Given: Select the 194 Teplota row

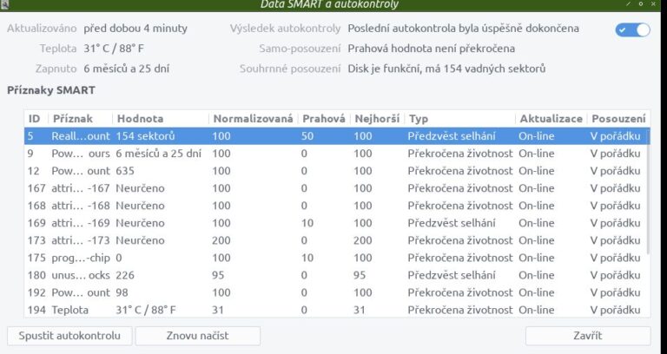Looking at the screenshot, I should pos(335,310).
